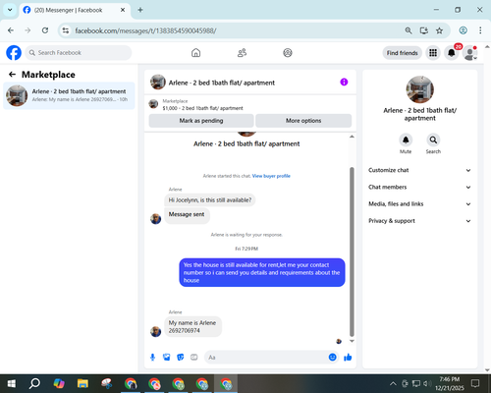Viewport: 491px width, 393px height.
Task: Go back with the Marketplace arrow
Action: tap(12, 75)
